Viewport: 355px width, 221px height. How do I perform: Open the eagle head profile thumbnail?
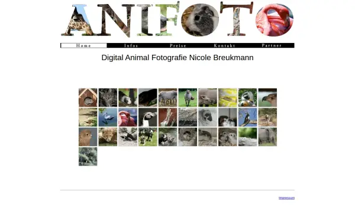267,97
